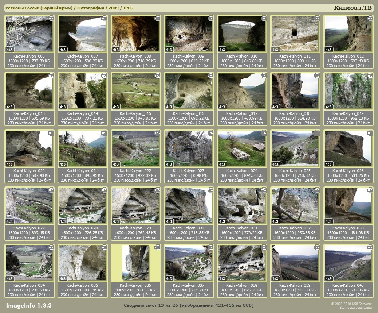Click the NSB Software copyright notice
The height and width of the screenshot is (313, 378).
click(x=351, y=305)
